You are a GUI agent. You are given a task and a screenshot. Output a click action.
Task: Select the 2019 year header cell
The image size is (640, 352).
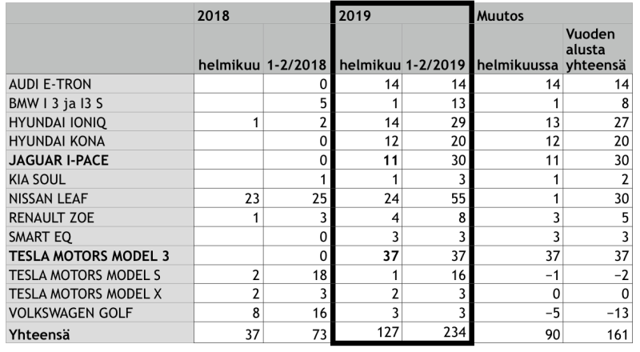pos(356,15)
